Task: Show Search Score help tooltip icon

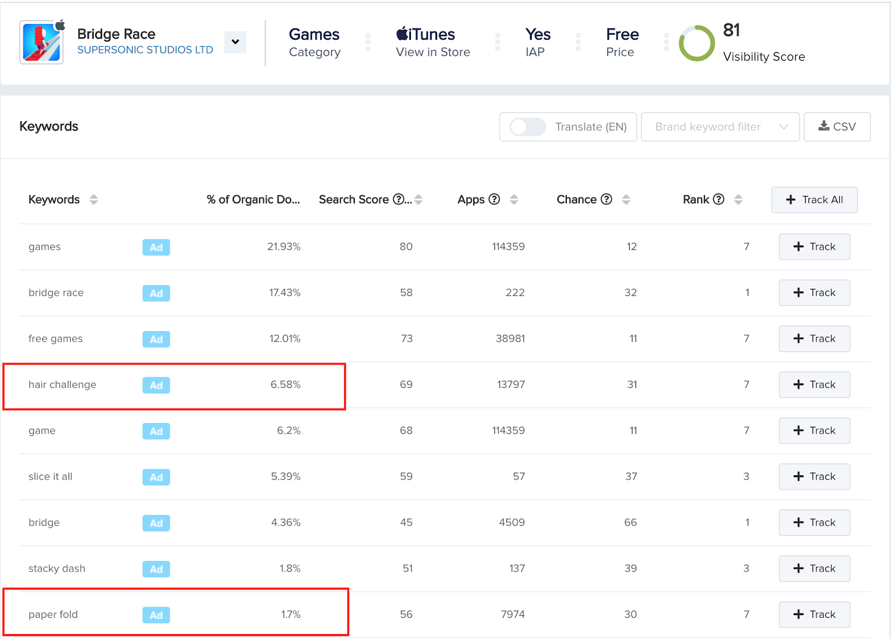Action: pyautogui.click(x=398, y=199)
